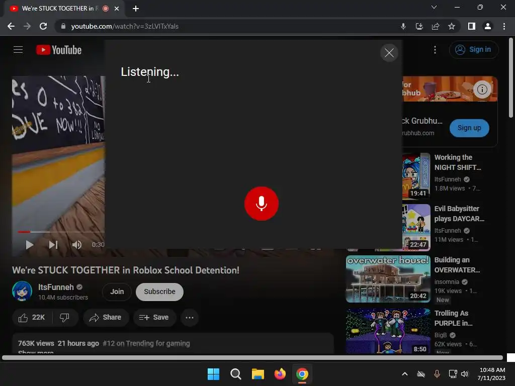
Task: Bookmark this tab with star icon
Action: click(452, 26)
